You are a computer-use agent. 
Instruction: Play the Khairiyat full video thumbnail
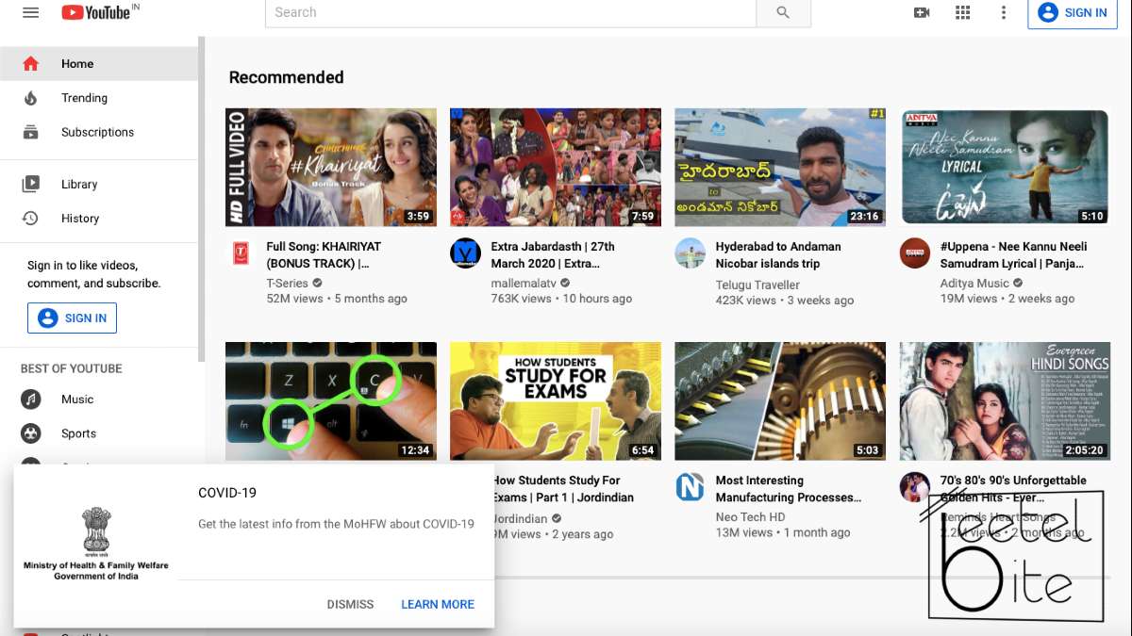pos(331,167)
